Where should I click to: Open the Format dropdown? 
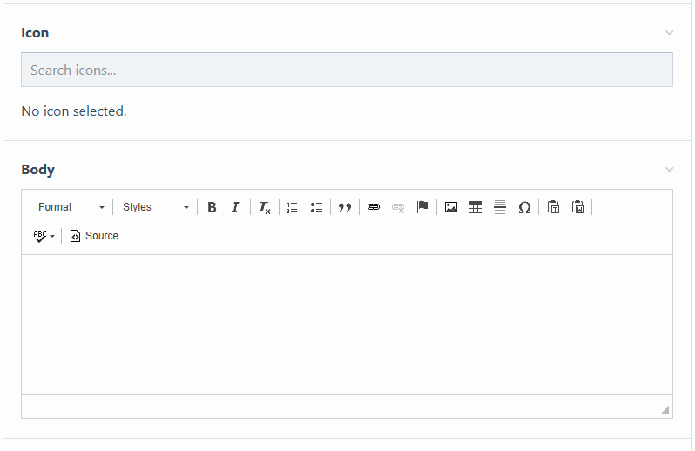coord(71,207)
